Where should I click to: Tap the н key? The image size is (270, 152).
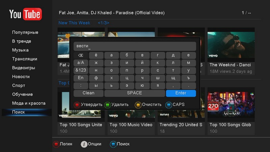point(96,70)
